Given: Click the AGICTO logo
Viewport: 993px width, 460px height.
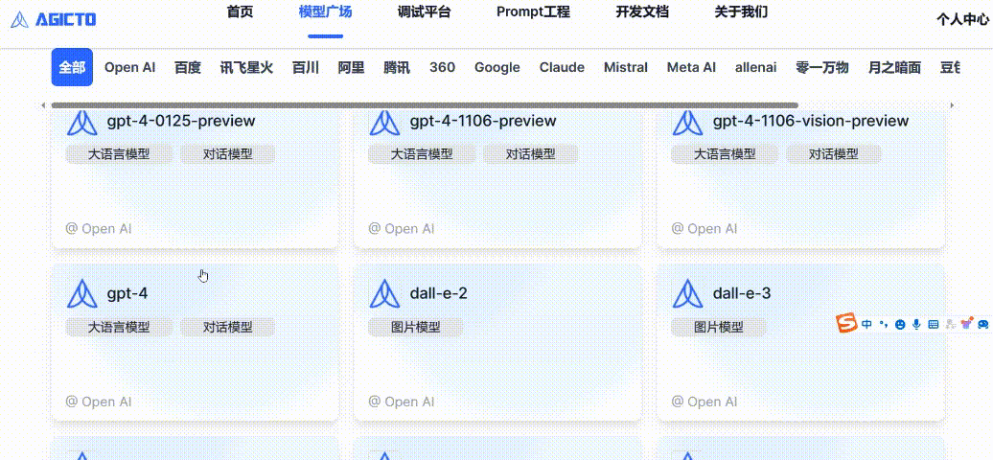Looking at the screenshot, I should [x=54, y=19].
